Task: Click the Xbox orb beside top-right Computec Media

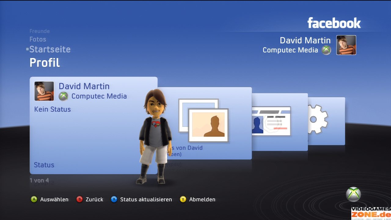Action: click(x=326, y=50)
